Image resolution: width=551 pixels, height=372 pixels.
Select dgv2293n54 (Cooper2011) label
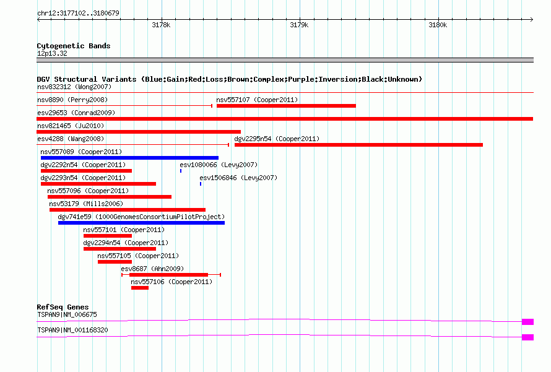pyautogui.click(x=83, y=178)
